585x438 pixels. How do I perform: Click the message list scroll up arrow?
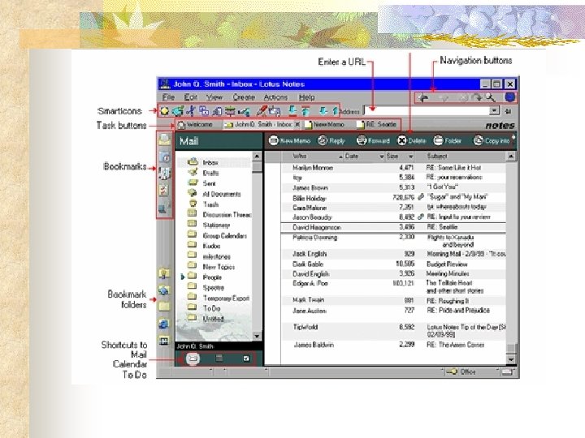point(511,157)
